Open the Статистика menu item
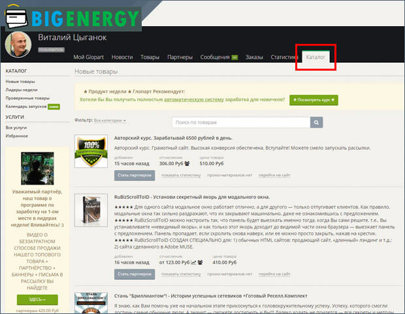The image size is (405, 314). (284, 58)
